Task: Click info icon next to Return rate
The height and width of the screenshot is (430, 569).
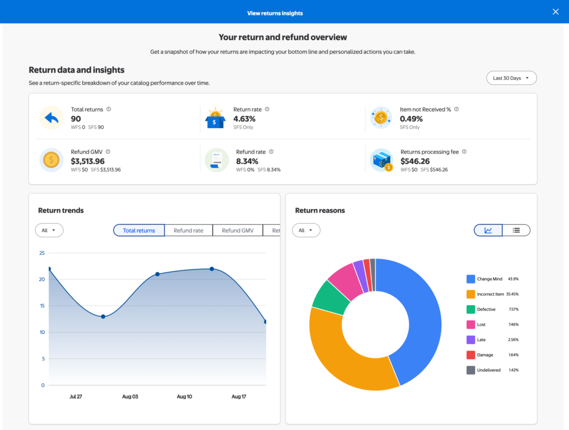Action: click(267, 109)
